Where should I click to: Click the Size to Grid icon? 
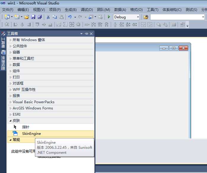(78, 25)
